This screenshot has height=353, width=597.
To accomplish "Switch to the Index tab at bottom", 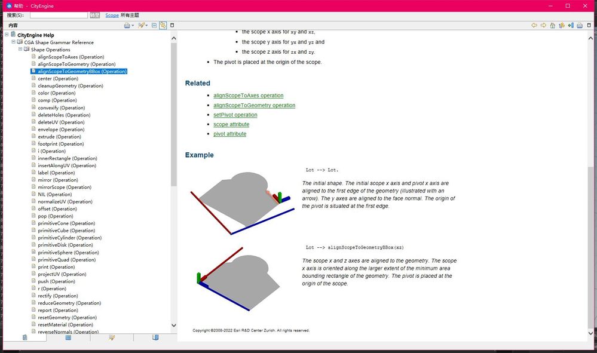I will click(68, 337).
